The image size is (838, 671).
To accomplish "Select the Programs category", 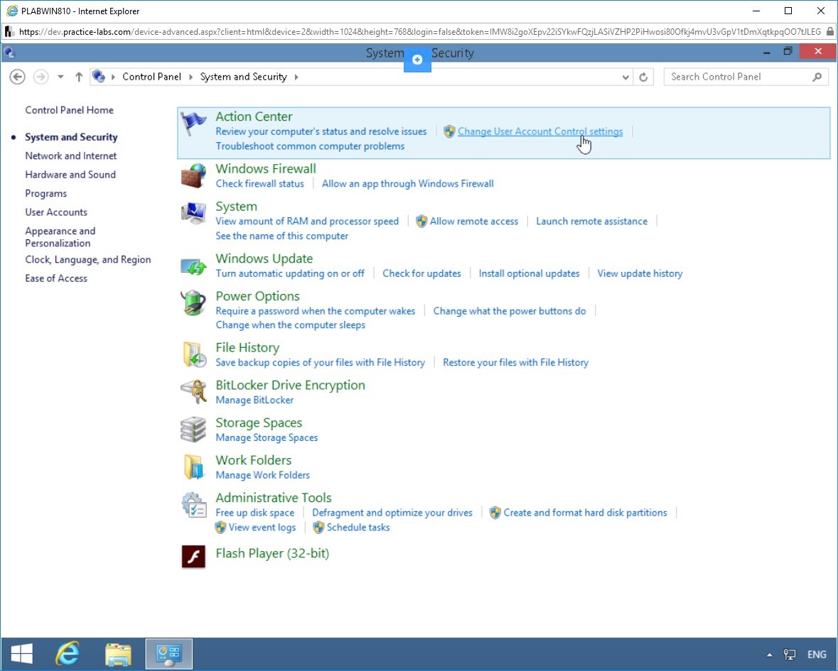I will [x=46, y=193].
